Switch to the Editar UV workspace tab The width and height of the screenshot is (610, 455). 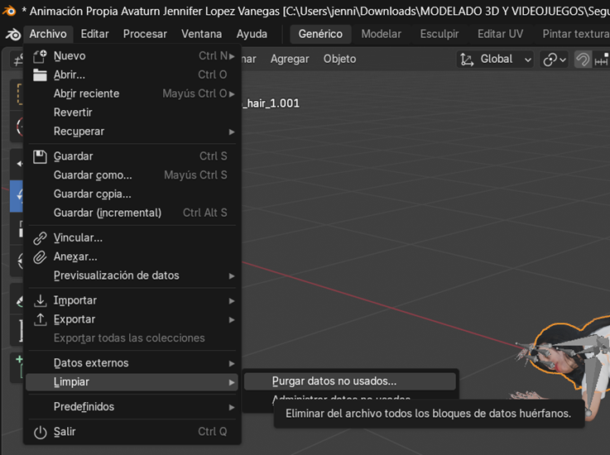click(500, 34)
